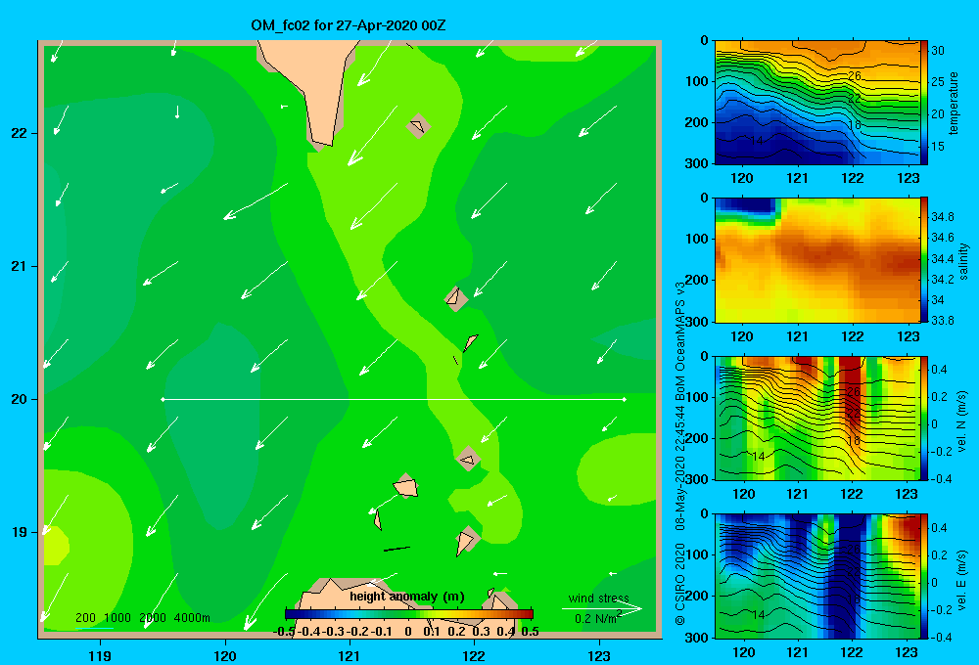979x665 pixels.
Task: Click the eastern endpoint of the transect line
Action: click(x=625, y=399)
